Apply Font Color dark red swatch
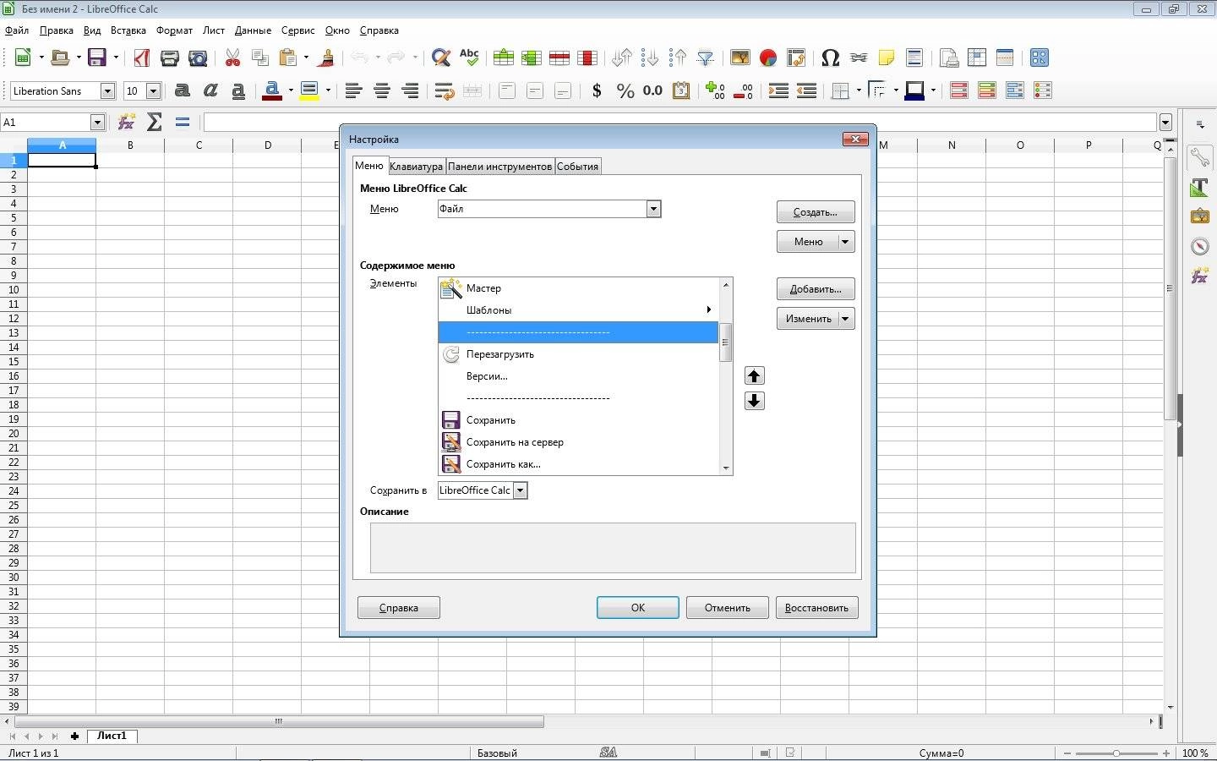Viewport: 1217px width, 761px height. pos(272,90)
